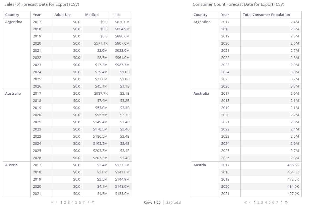This screenshot has height=210, width=314.
Task: Open page 3 of Consumer Count table
Action: coord(262,202)
